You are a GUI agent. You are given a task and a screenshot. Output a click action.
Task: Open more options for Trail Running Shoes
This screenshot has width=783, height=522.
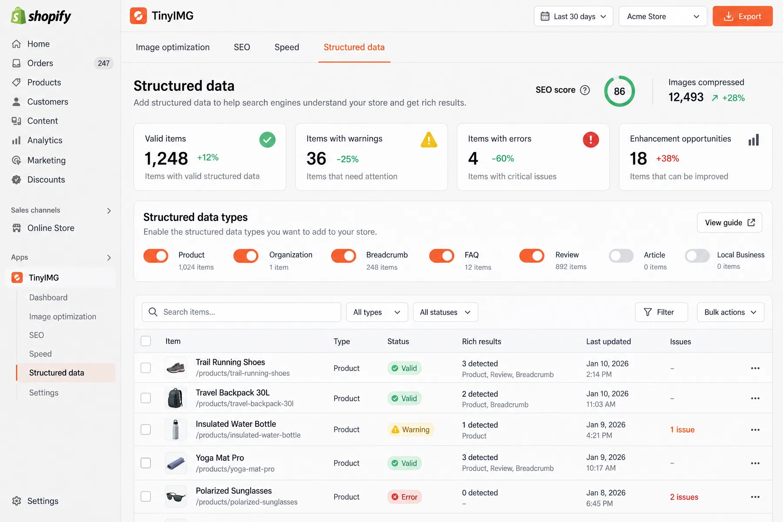pyautogui.click(x=755, y=368)
